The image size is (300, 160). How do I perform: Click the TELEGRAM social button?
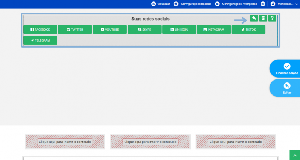tap(40, 40)
